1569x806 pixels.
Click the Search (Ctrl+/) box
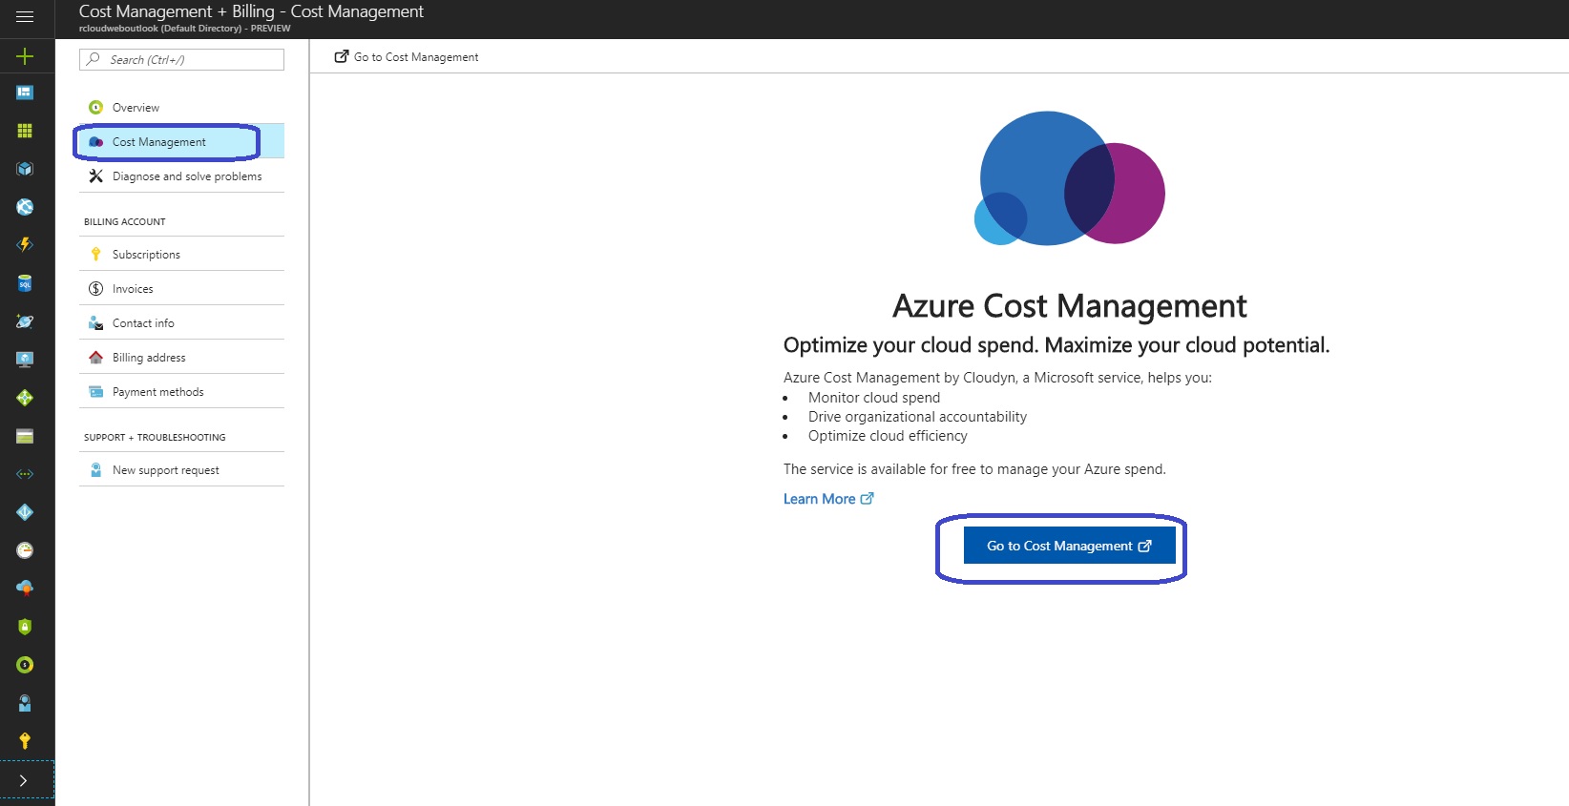181,59
